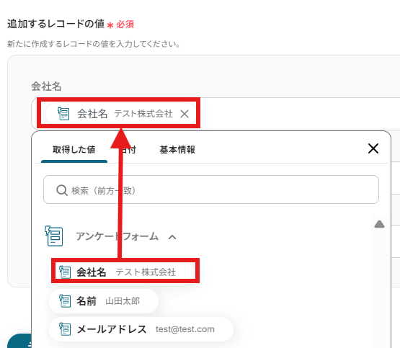Click the icon beside the 名前 item
Viewport: 400px width, 348px height.
(65, 301)
